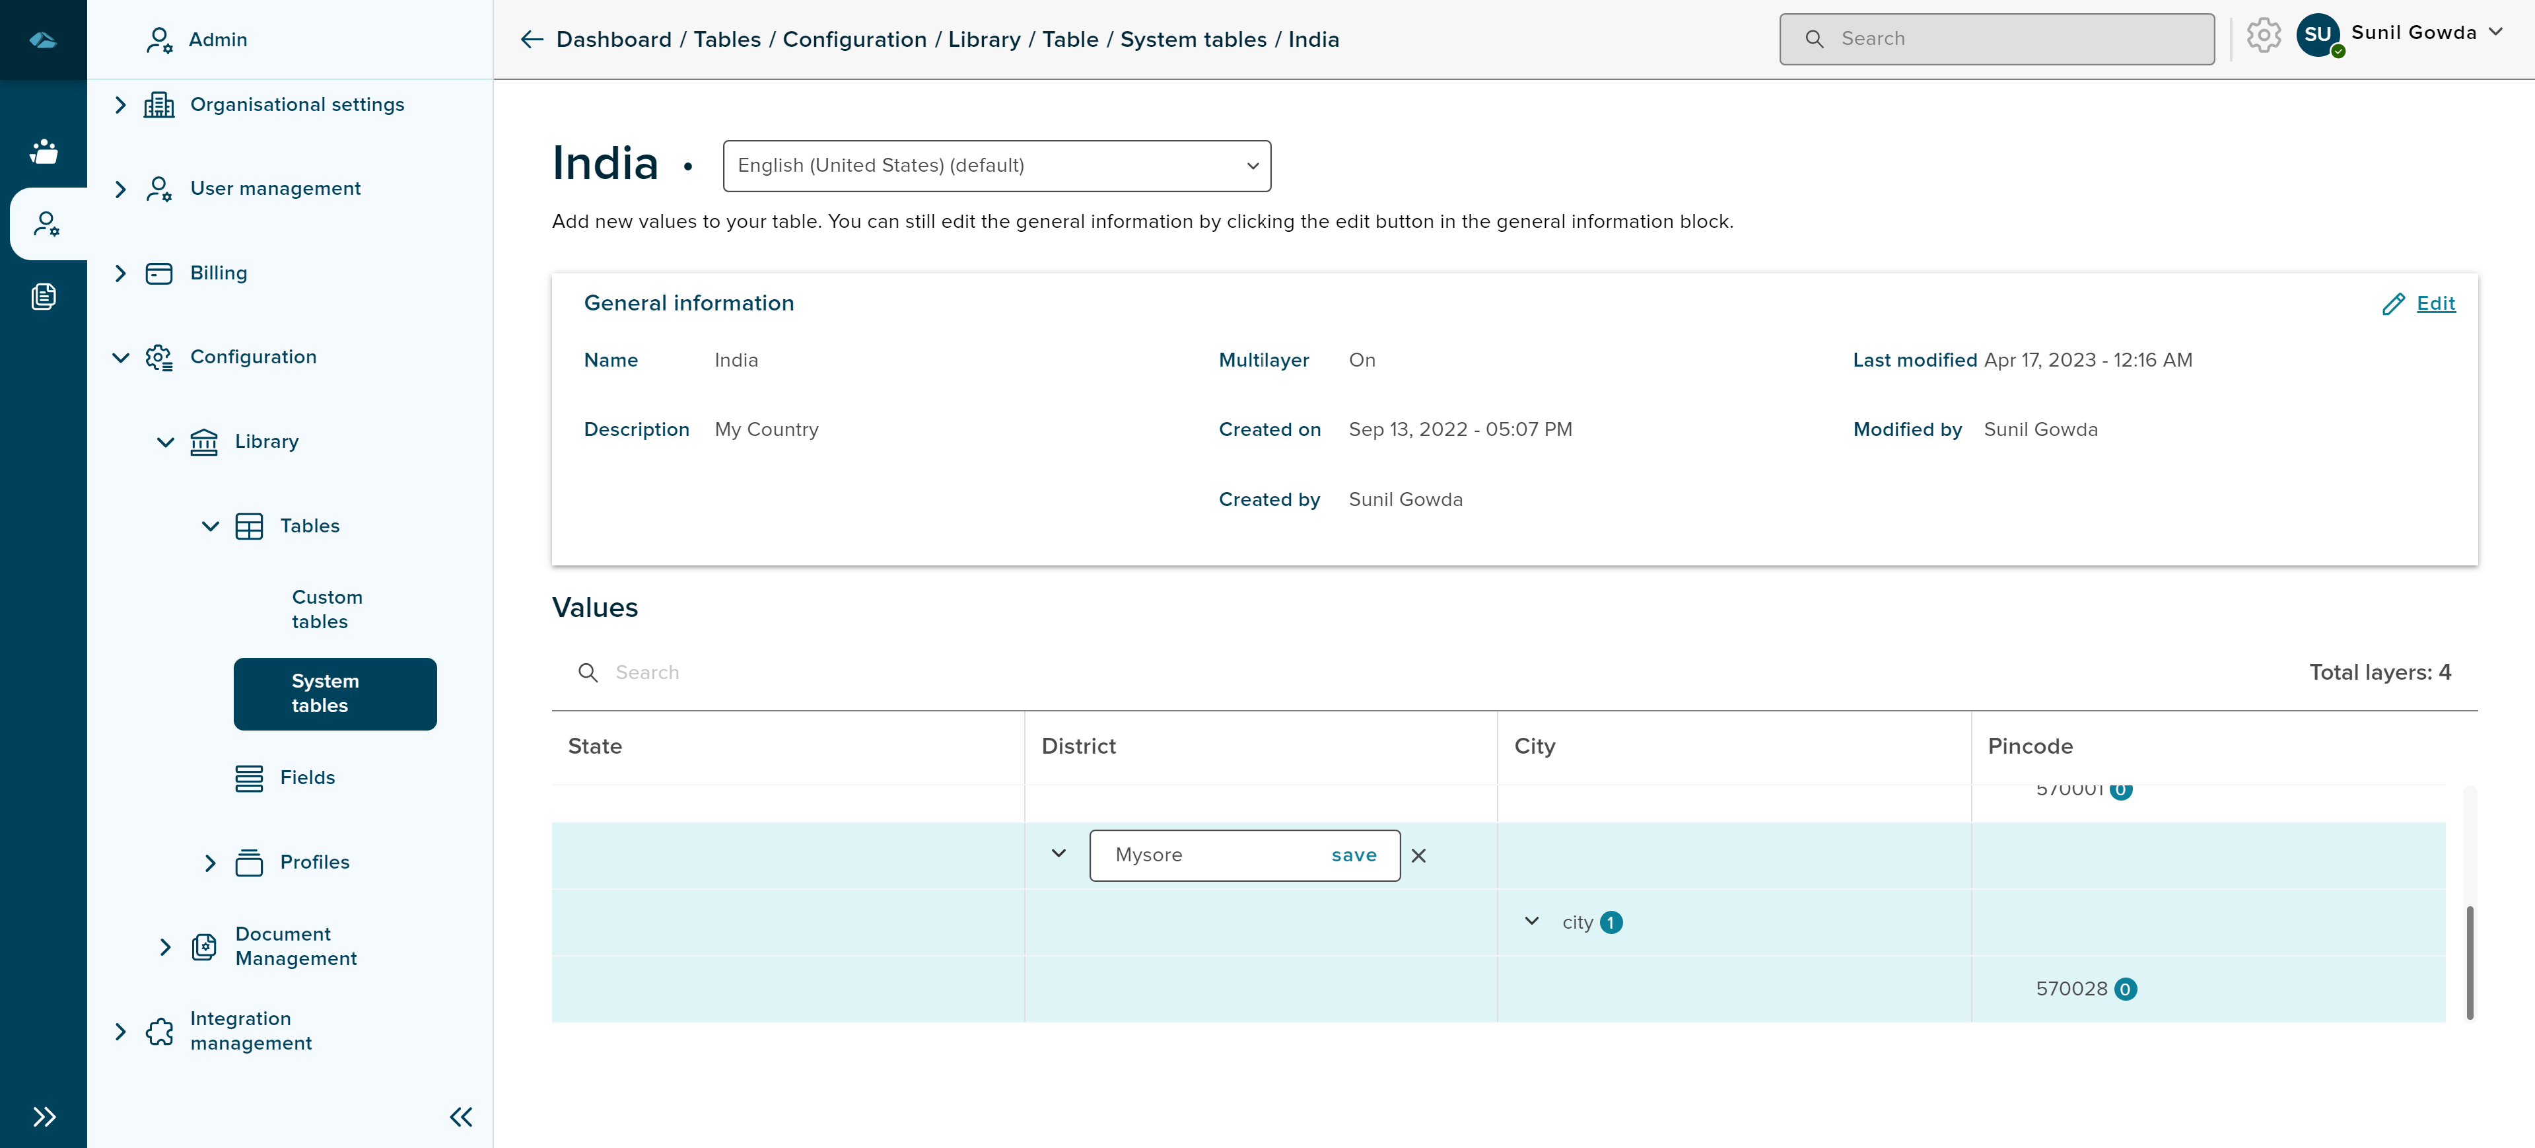Open Sunil Gowda user menu chevron

[x=2495, y=32]
